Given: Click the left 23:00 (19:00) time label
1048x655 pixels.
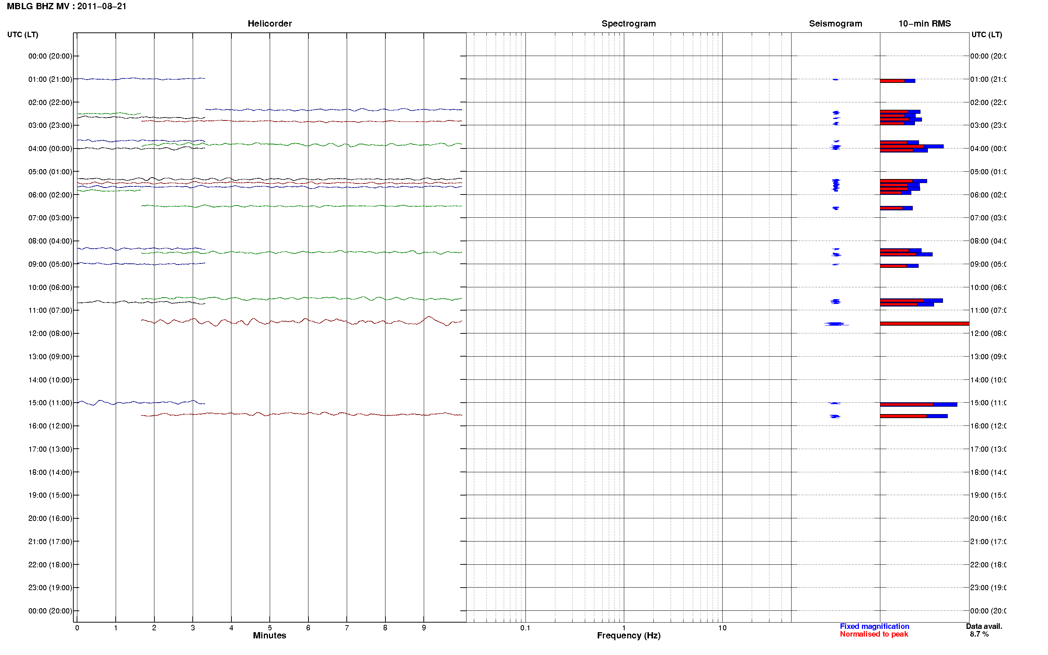Looking at the screenshot, I should point(50,588).
